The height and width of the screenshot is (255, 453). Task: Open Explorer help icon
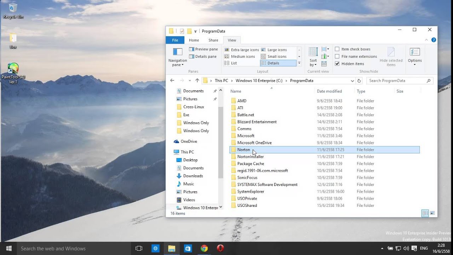point(434,40)
